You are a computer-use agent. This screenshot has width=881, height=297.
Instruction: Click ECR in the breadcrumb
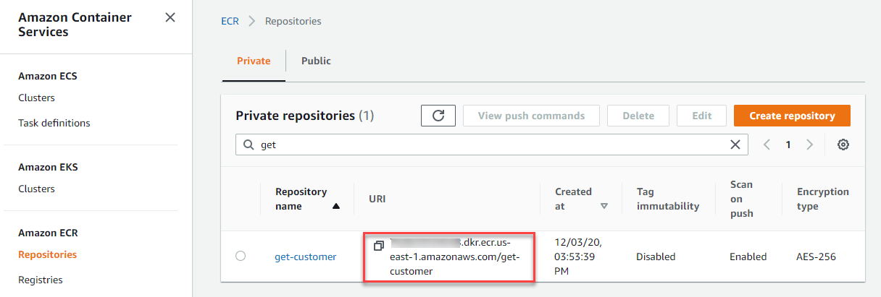click(x=230, y=21)
